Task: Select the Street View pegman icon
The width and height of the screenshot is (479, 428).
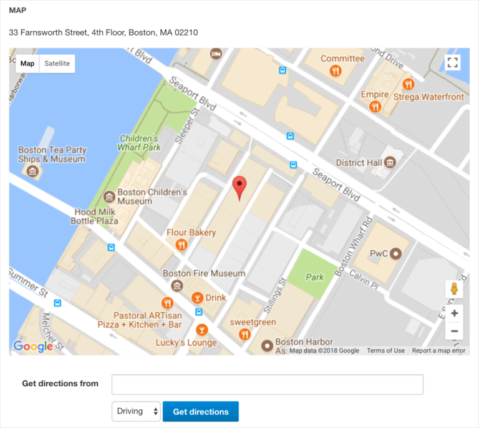Action: 454,289
